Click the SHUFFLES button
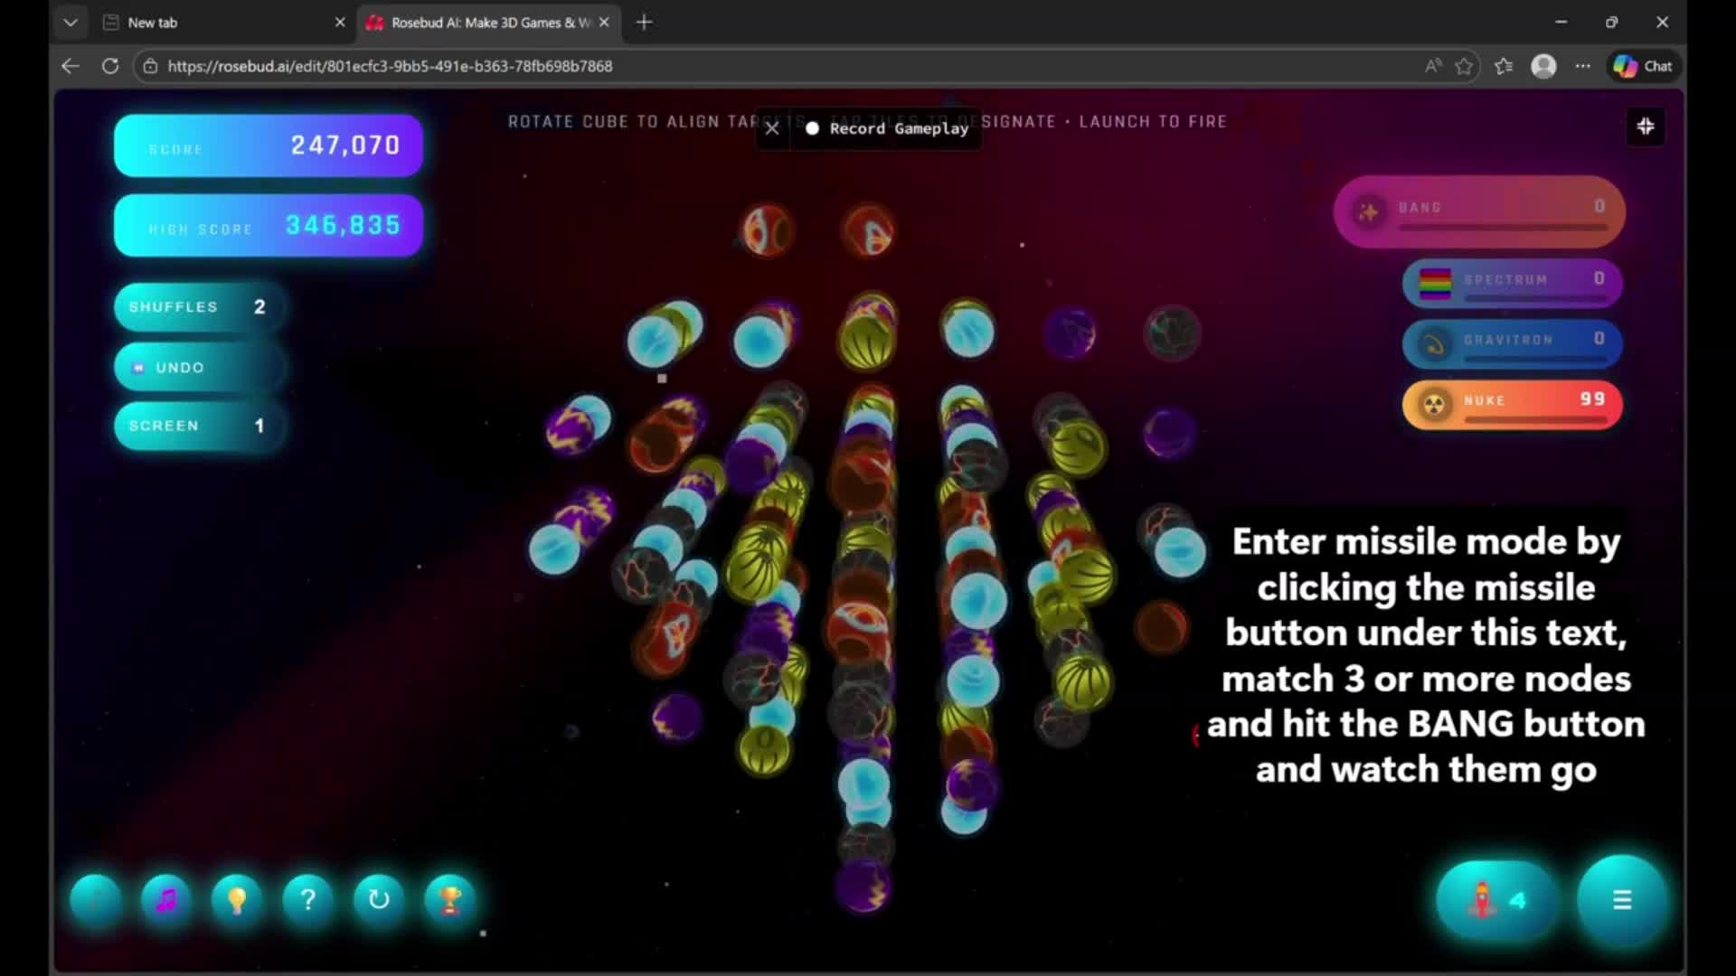Viewport: 1736px width, 976px height. 199,307
